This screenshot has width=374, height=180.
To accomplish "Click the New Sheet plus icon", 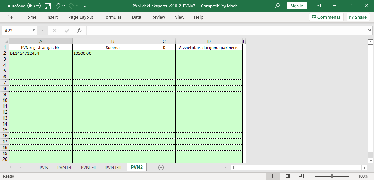I will [161, 168].
